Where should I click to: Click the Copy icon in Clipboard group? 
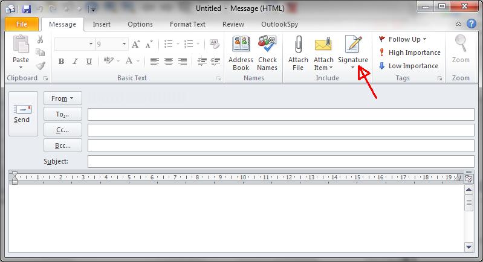point(40,53)
